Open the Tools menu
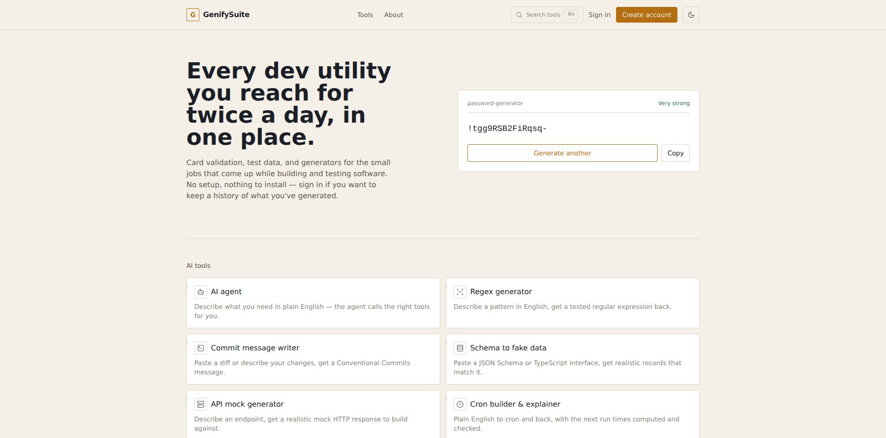This screenshot has width=886, height=438. pos(365,15)
